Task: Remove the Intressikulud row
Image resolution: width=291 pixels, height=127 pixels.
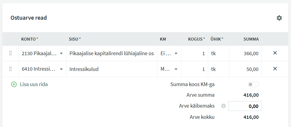Action: pos(275,69)
